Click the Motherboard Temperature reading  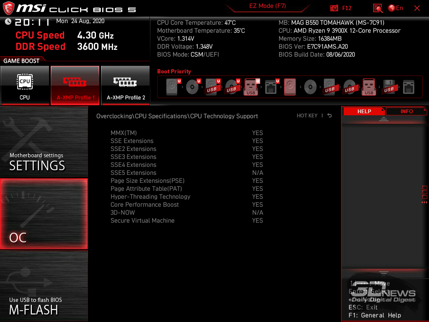201,31
